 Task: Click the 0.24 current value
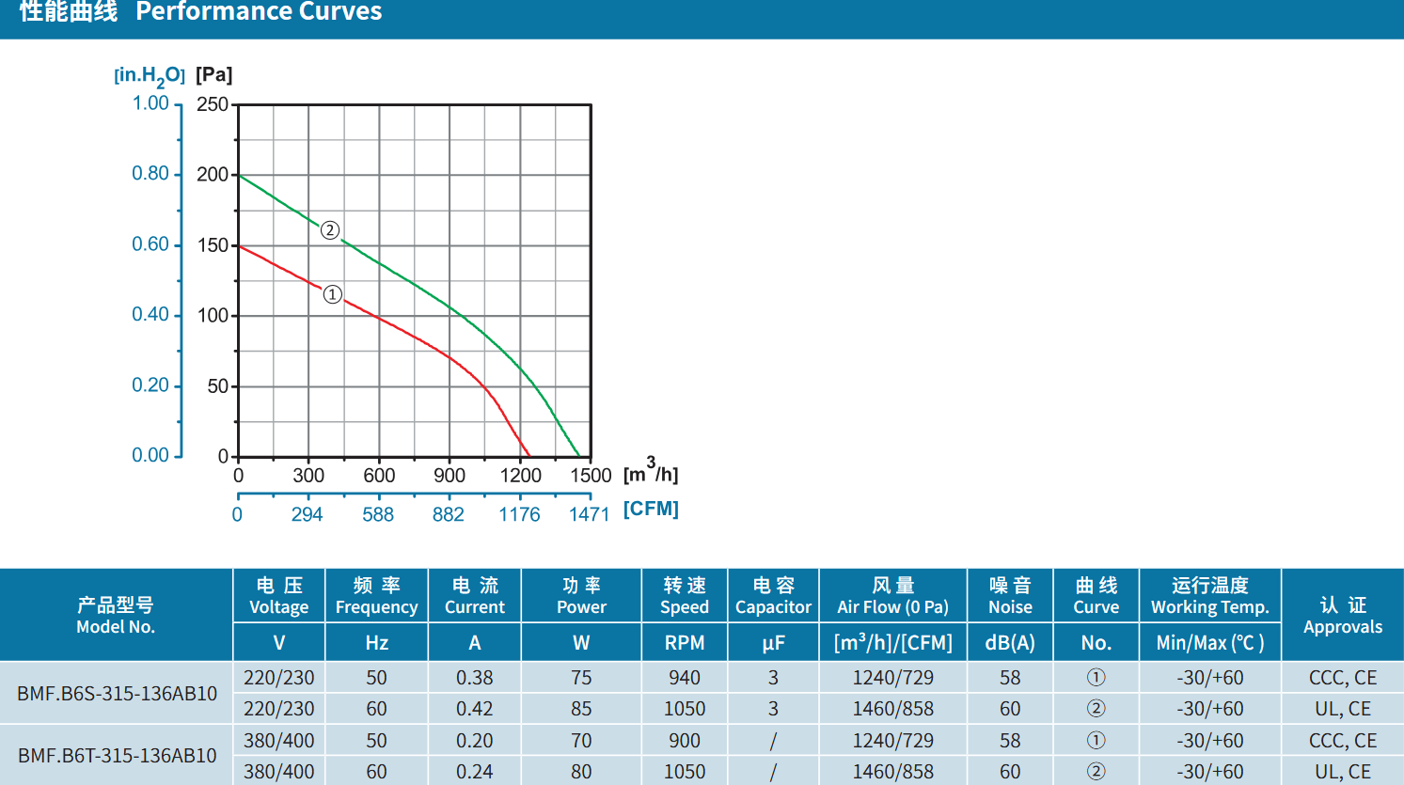[x=475, y=772]
